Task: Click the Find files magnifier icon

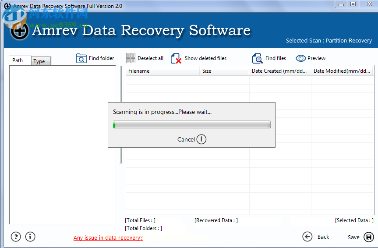Action: 257,58
